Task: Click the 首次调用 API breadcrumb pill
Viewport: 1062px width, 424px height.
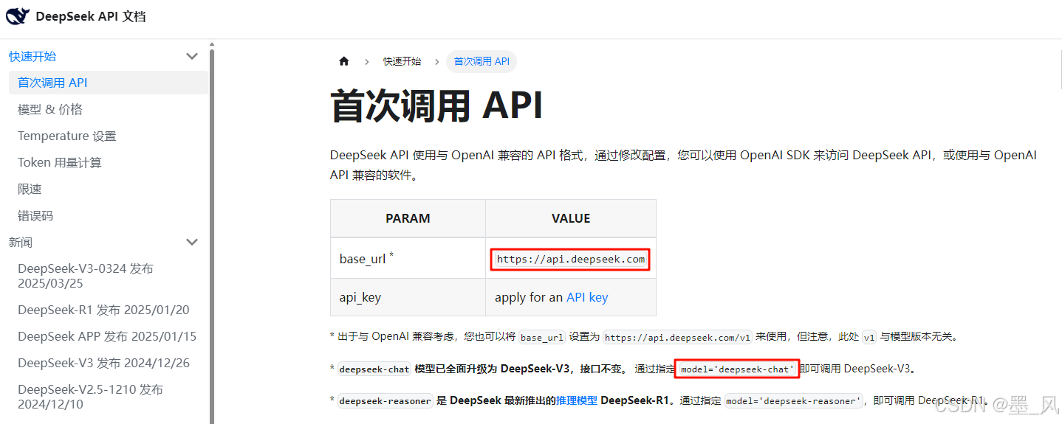Action: click(482, 61)
